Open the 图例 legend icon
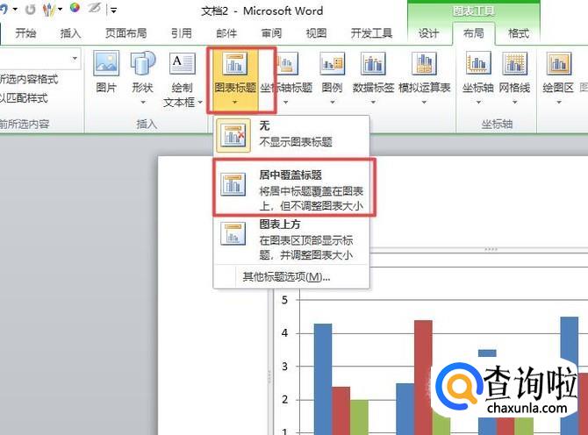This screenshot has width=588, height=435. coord(333,63)
